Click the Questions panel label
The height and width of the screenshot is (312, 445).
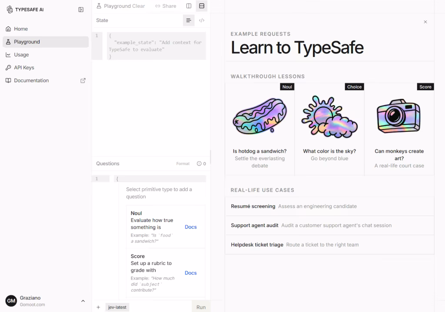click(108, 163)
